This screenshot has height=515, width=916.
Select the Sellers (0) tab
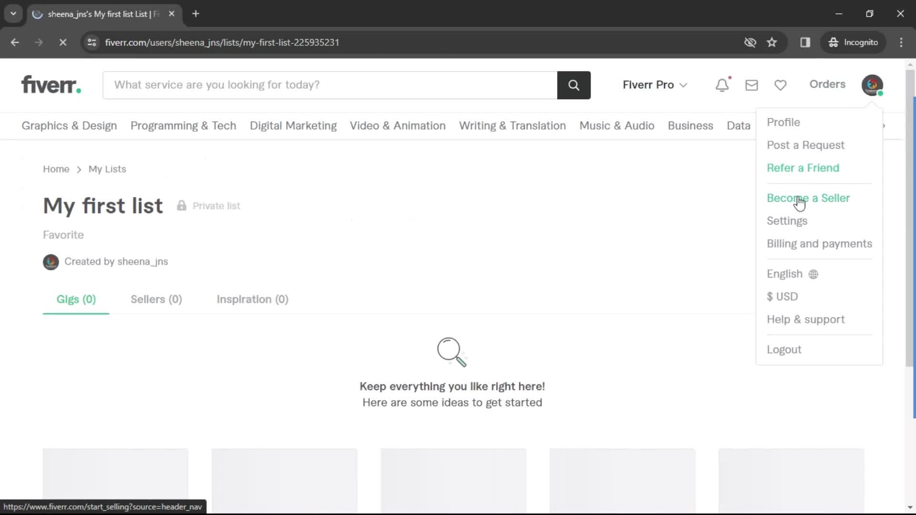point(156,299)
